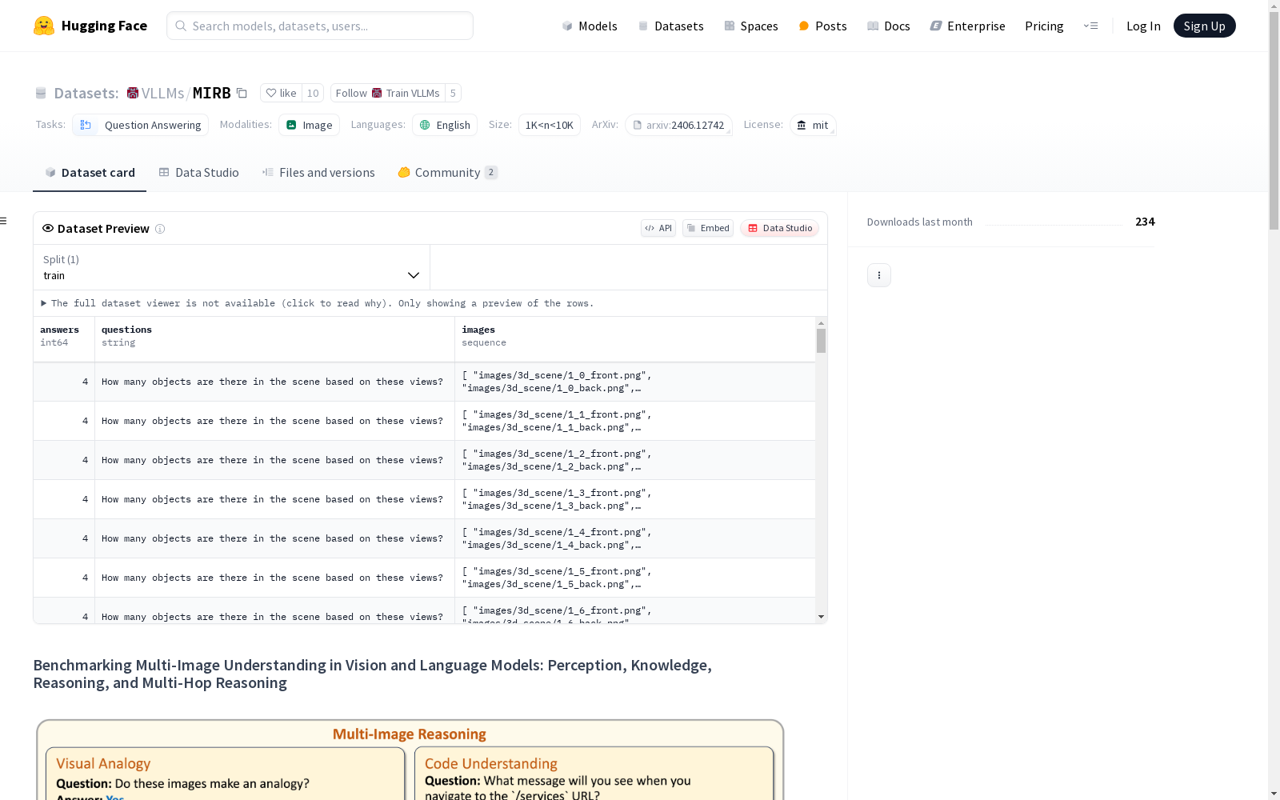Select the Question Answering task tag

[141, 125]
